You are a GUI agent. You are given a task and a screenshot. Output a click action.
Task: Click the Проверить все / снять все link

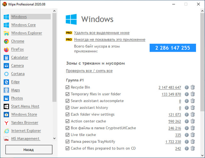tap(89, 71)
